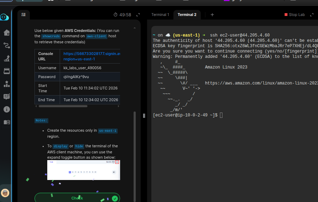318x202 pixels.
Task: Click the display code label
Action: point(60,146)
